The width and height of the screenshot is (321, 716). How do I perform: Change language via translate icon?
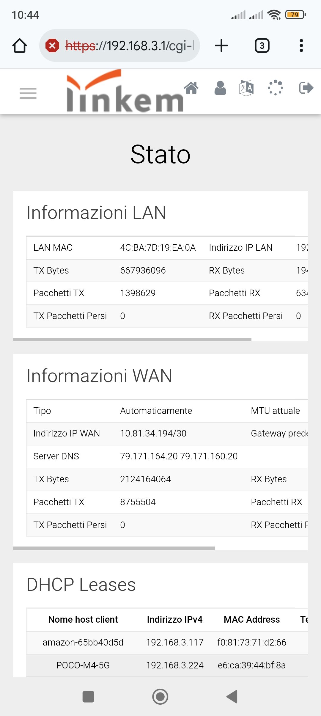pyautogui.click(x=246, y=88)
